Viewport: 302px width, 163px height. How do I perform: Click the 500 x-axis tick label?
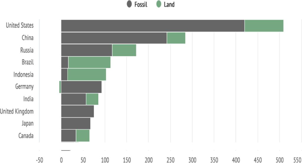pyautogui.click(x=280, y=160)
